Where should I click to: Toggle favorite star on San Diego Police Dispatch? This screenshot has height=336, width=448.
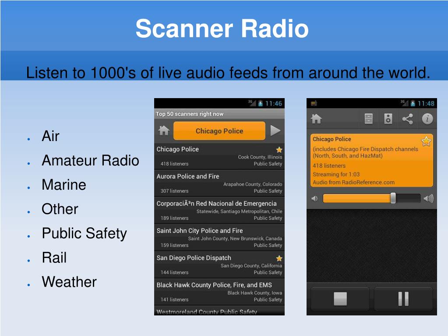coord(279,258)
